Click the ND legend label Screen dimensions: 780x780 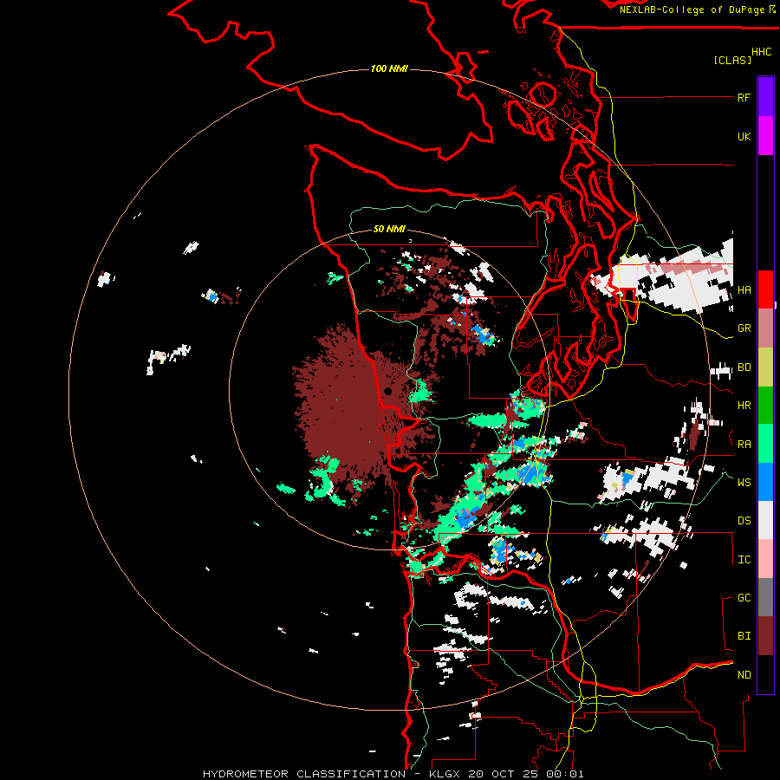[744, 675]
